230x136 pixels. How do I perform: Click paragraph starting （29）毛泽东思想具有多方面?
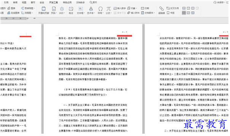[x=93, y=92]
